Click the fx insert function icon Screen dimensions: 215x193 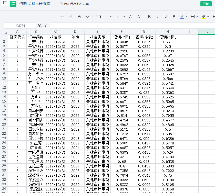tap(46, 26)
